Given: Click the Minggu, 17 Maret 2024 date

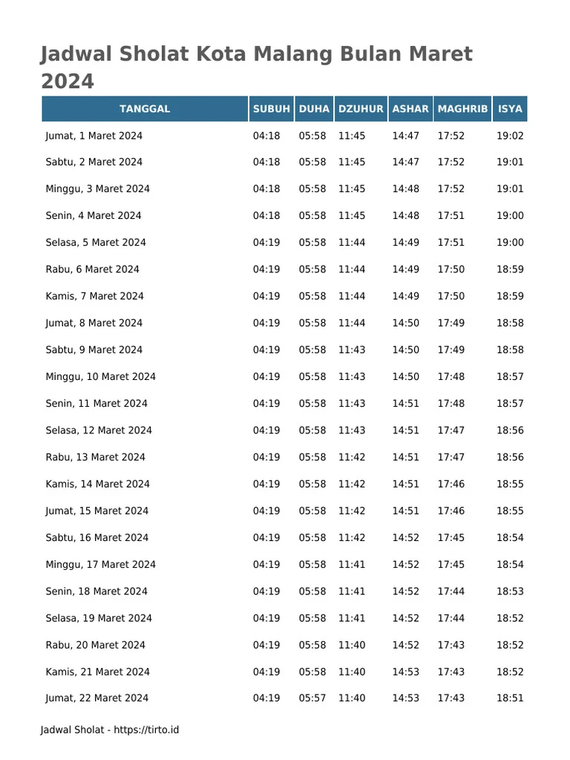Looking at the screenshot, I should tap(100, 565).
